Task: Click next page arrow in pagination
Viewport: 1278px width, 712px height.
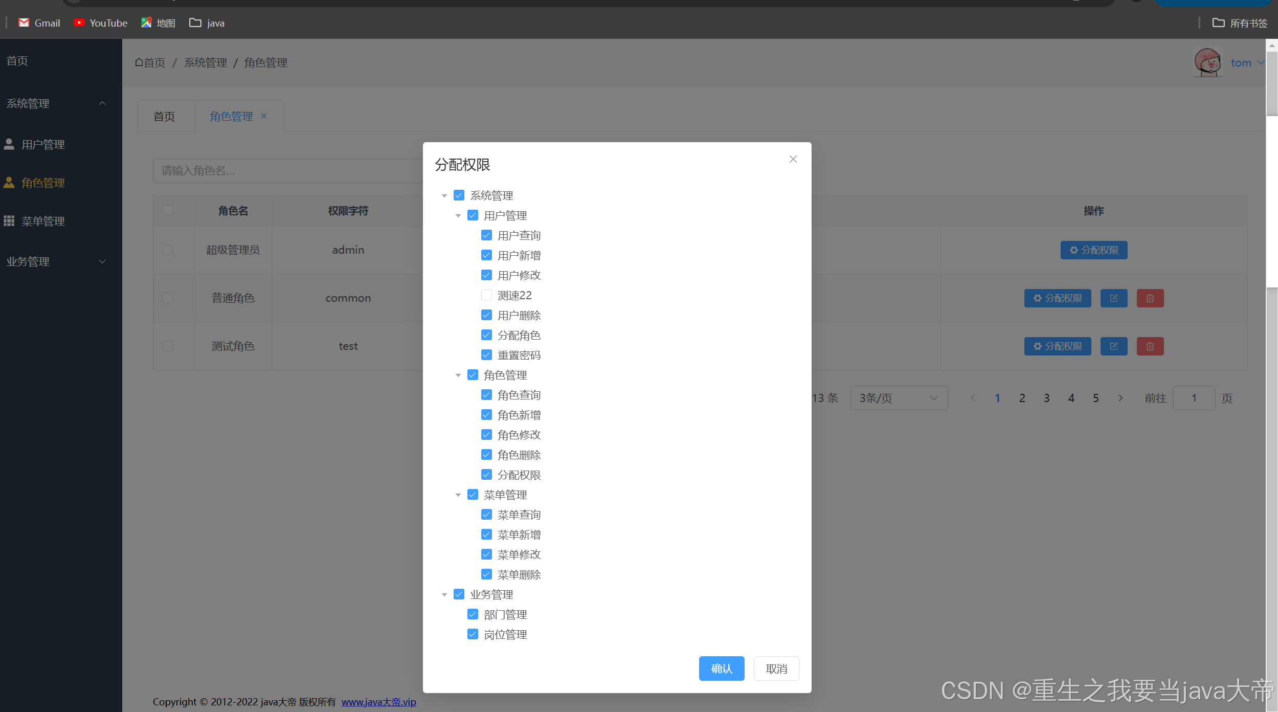Action: pyautogui.click(x=1120, y=398)
